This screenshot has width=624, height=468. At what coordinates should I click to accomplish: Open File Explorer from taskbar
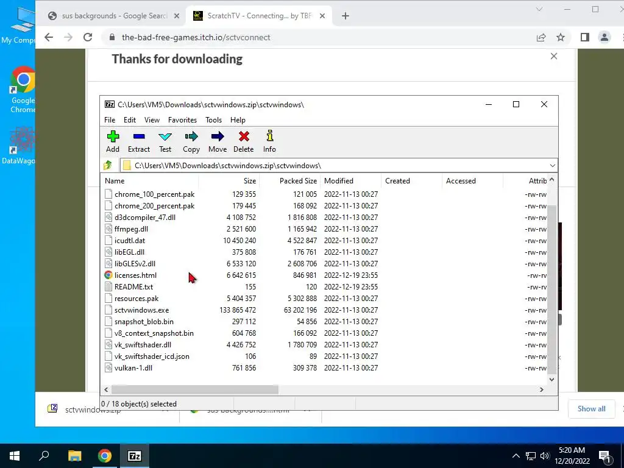tap(74, 456)
